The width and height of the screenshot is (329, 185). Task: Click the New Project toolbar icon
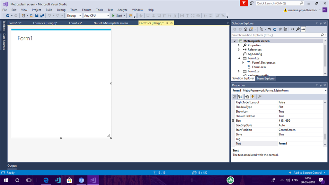pos(23,15)
